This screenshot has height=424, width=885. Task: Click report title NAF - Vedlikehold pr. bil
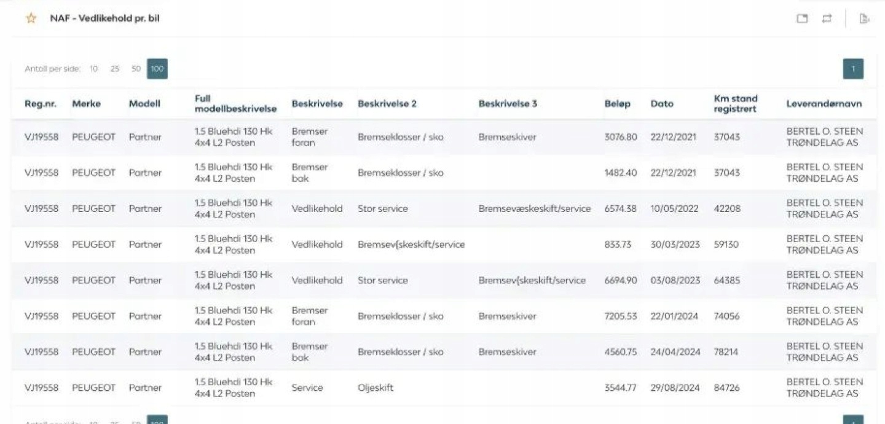[104, 18]
